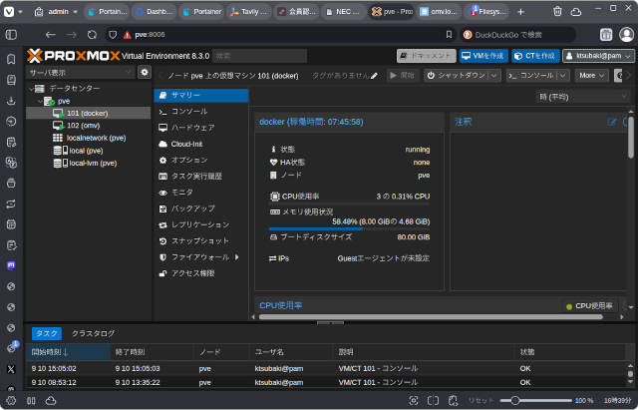Show the insecure connection warning

click(128, 35)
